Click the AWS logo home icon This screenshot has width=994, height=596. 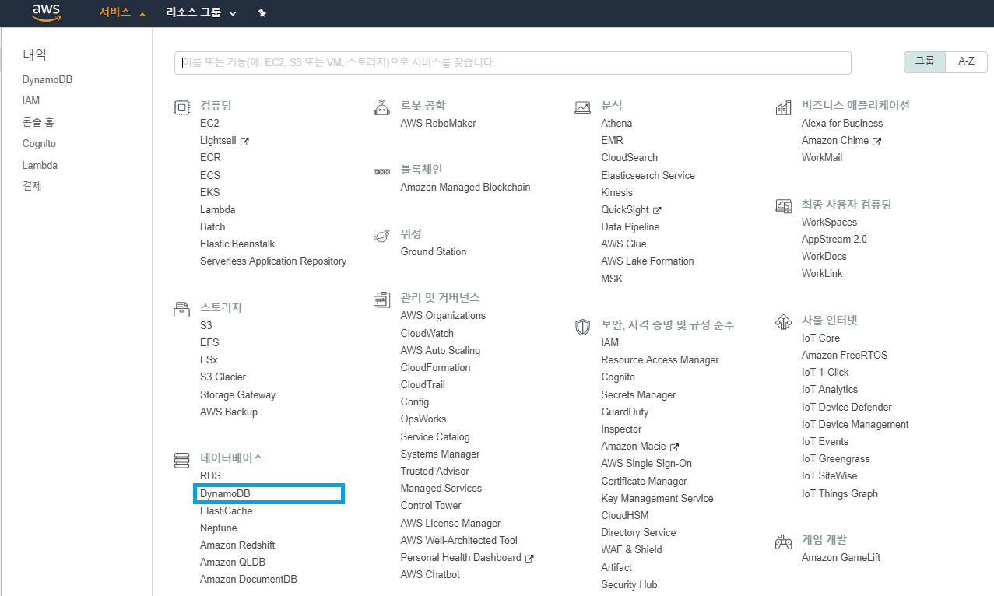click(x=47, y=12)
